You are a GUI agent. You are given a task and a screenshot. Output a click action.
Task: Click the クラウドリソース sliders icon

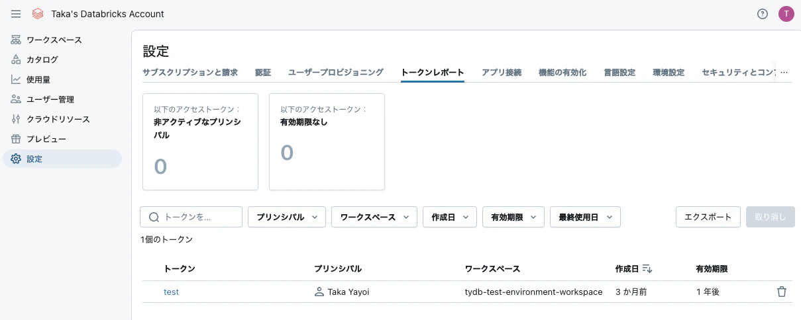(16, 119)
